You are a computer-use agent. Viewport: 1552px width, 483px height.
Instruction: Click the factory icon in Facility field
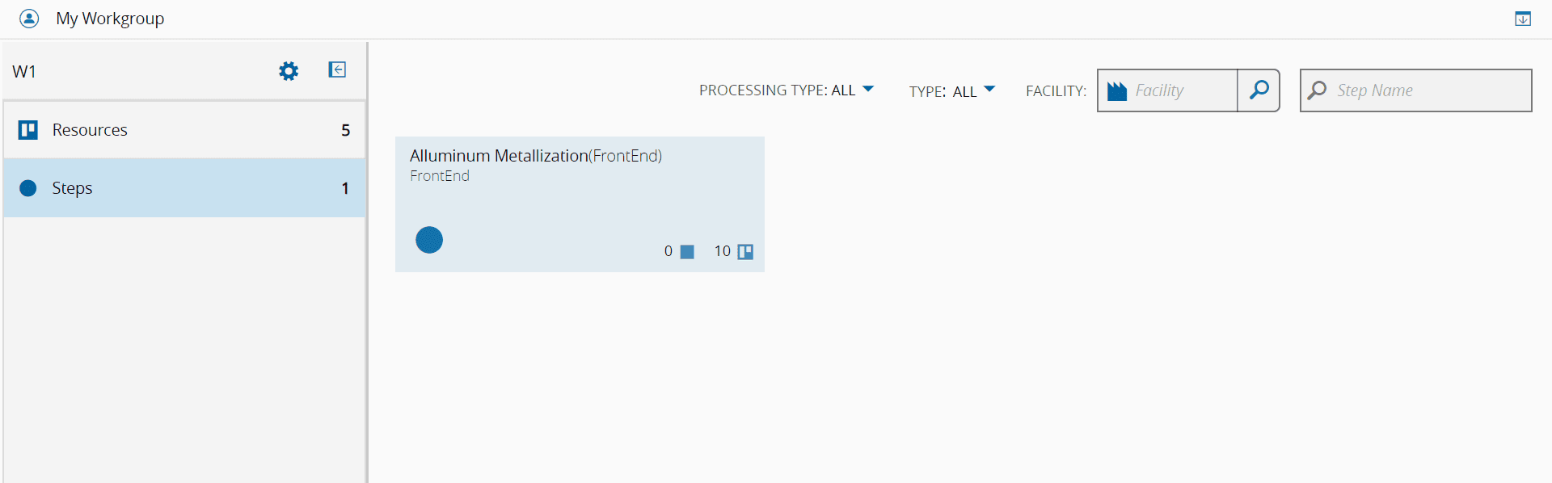[x=1117, y=90]
